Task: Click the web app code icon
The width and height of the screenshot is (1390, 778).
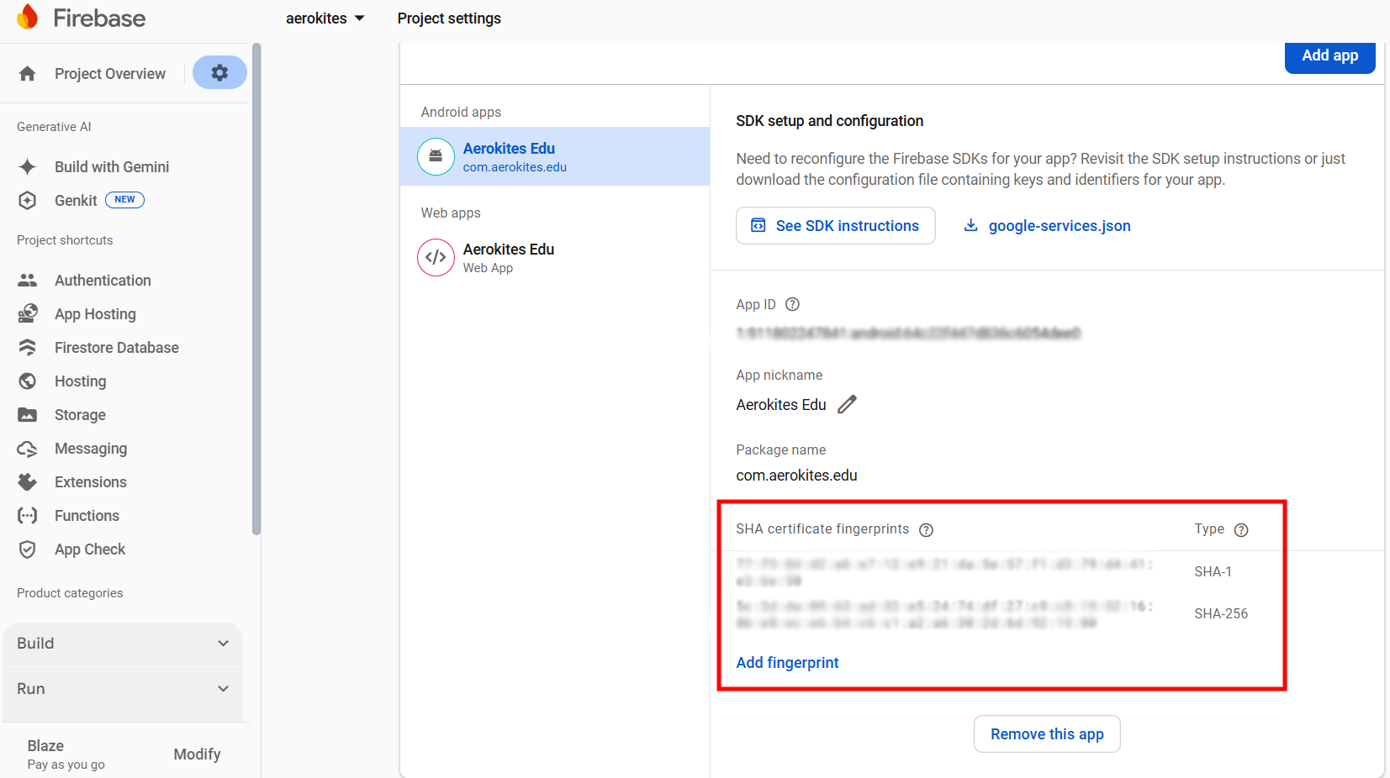Action: 436,257
